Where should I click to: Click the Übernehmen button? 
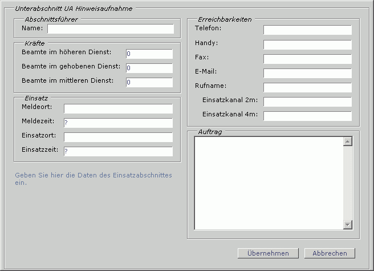[x=268, y=253]
